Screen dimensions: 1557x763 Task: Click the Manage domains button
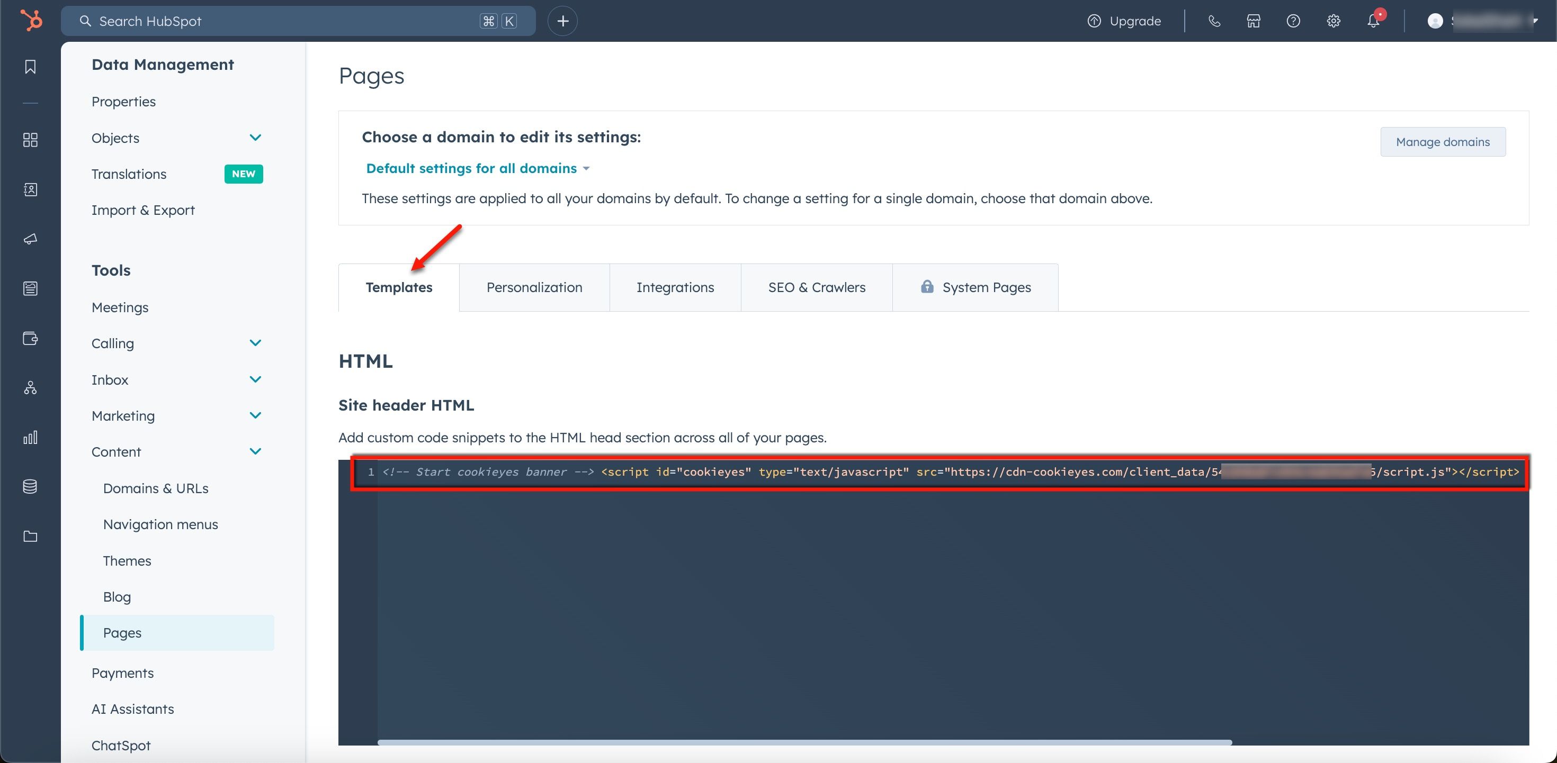coord(1443,142)
